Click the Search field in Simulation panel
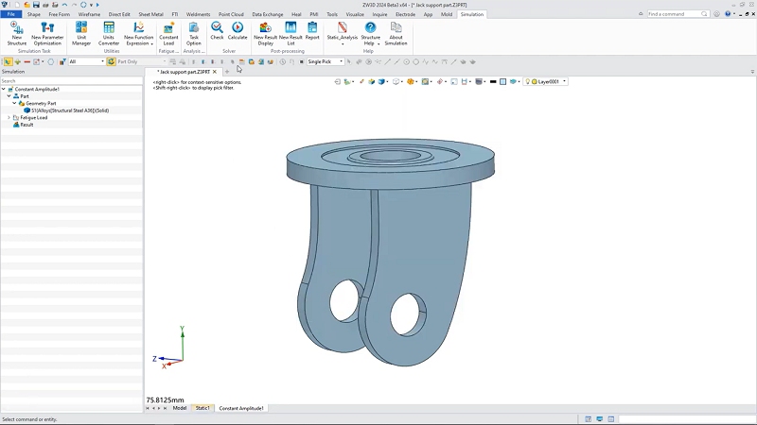Screen dimensions: 757x425 point(71,81)
